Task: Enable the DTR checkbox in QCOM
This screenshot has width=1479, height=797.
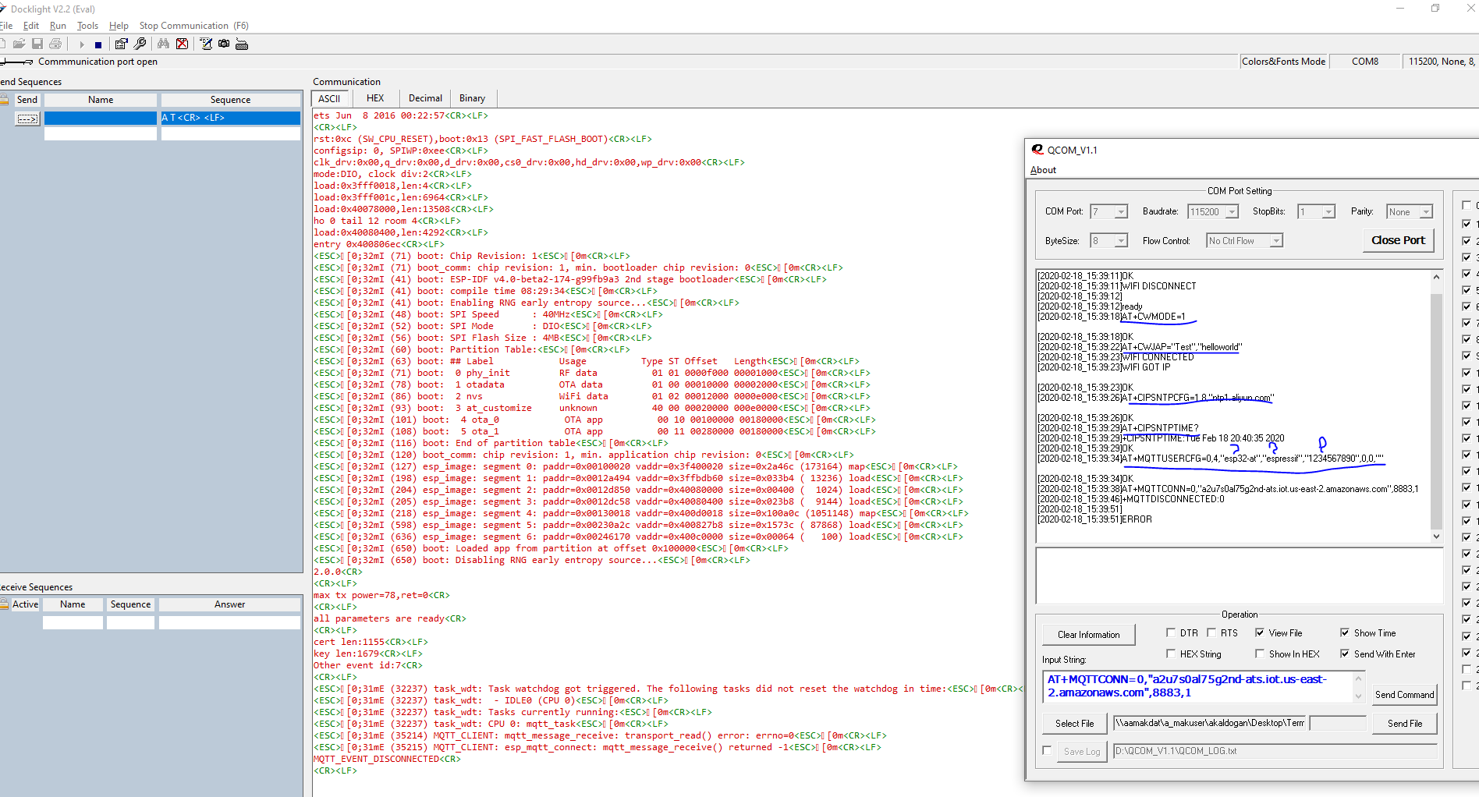Action: [1171, 632]
